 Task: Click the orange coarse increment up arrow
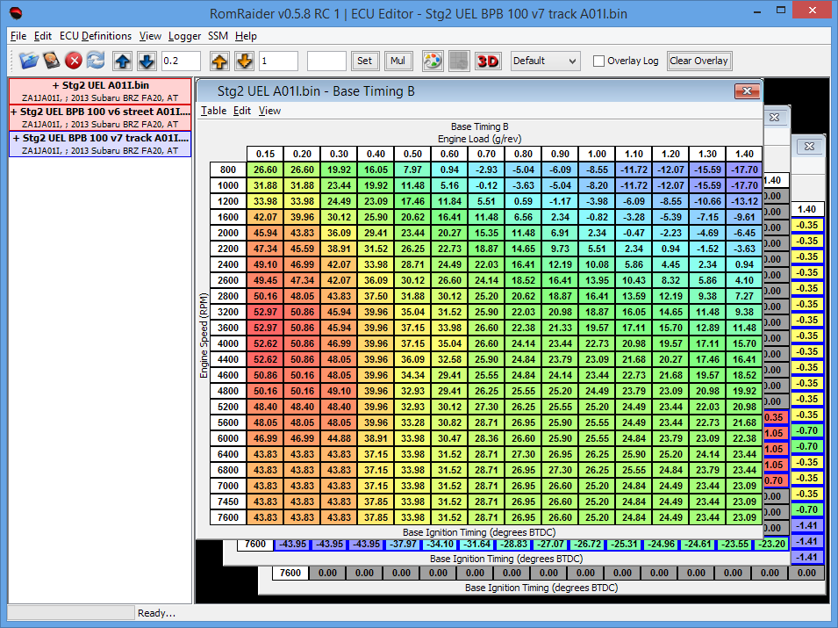coord(220,61)
